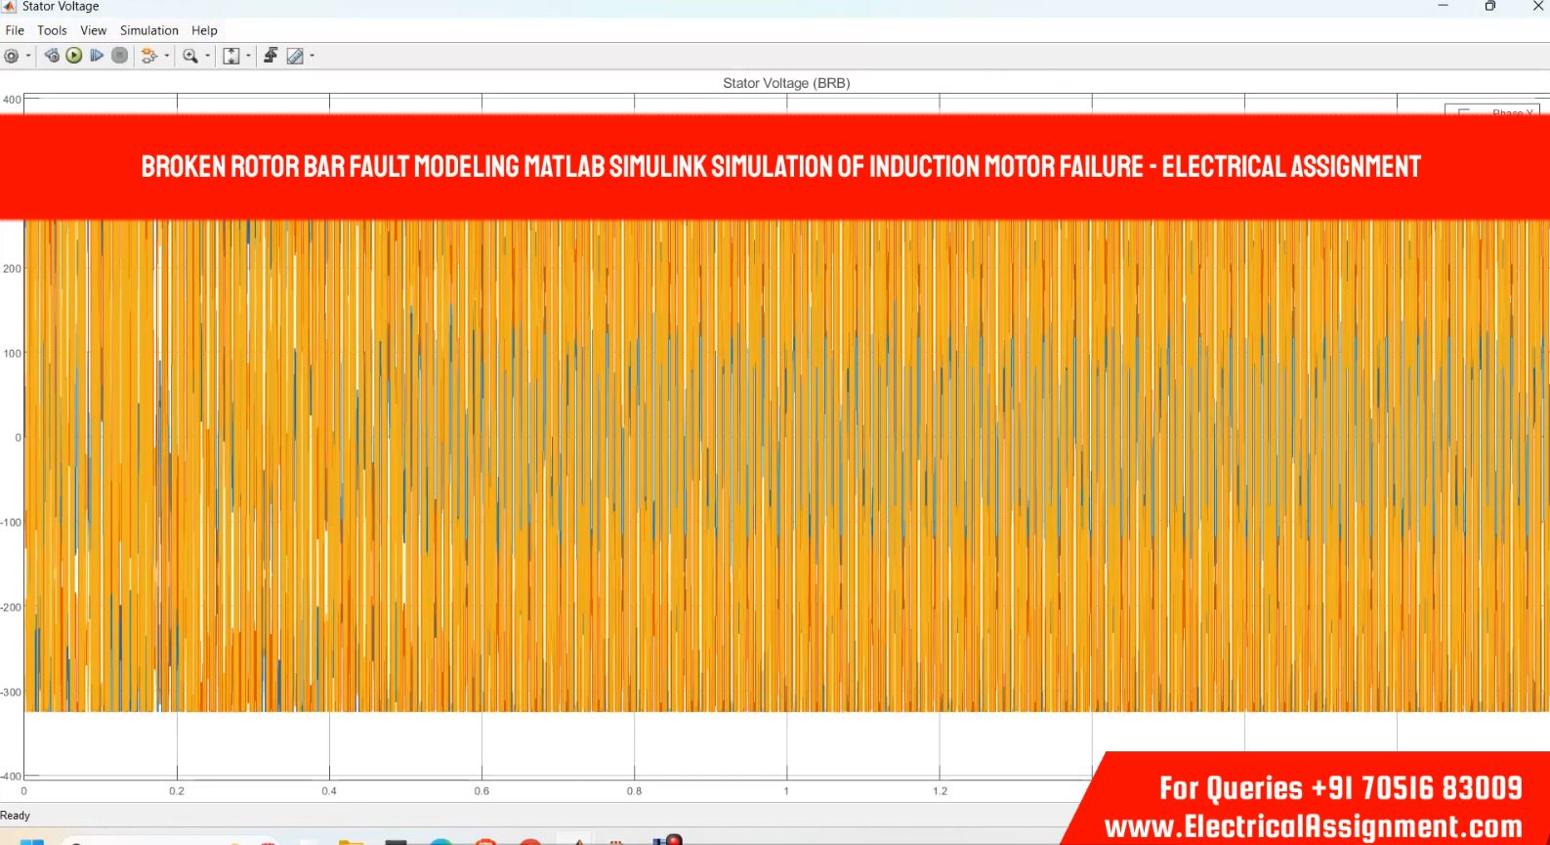Click the Step Back simulation icon
Image resolution: width=1550 pixels, height=845 pixels.
tap(52, 56)
